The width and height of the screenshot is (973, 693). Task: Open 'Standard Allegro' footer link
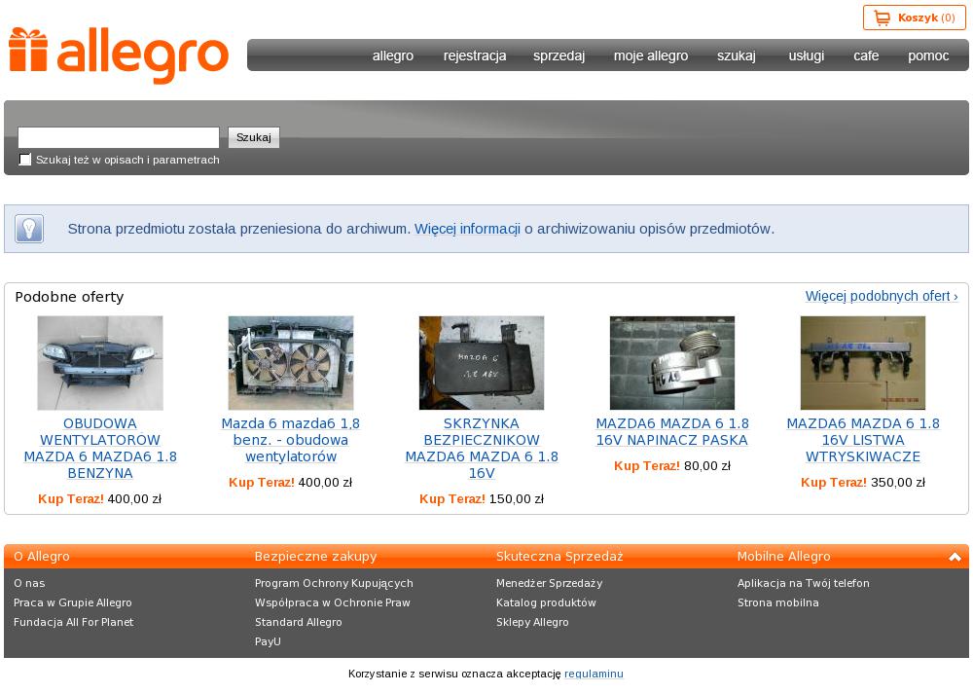(x=299, y=622)
